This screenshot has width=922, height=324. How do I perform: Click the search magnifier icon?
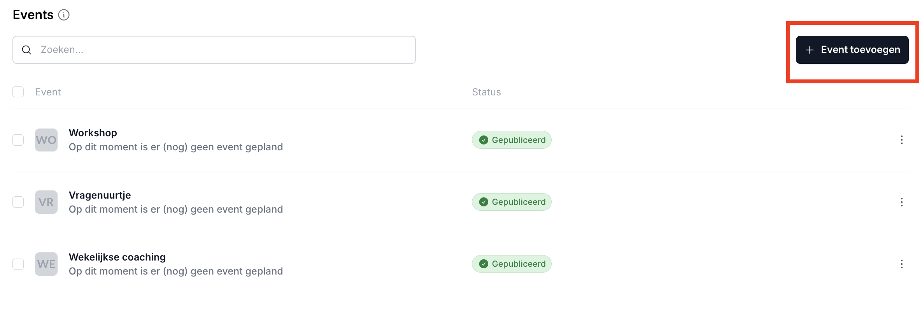[26, 50]
